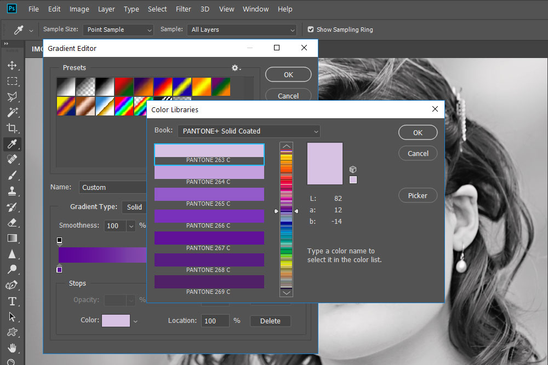
Task: Click OK in the Gradient Editor
Action: pyautogui.click(x=288, y=74)
